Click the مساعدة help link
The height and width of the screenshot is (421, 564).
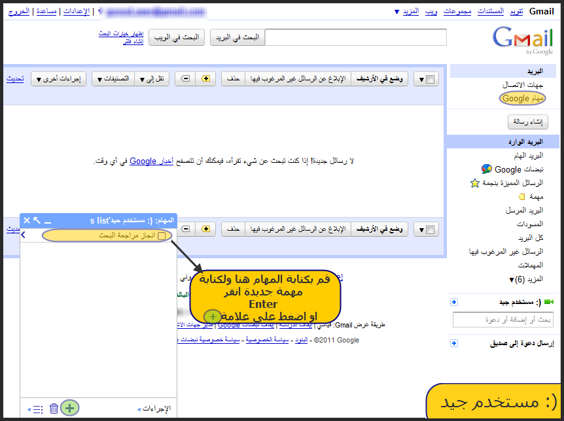[46, 12]
